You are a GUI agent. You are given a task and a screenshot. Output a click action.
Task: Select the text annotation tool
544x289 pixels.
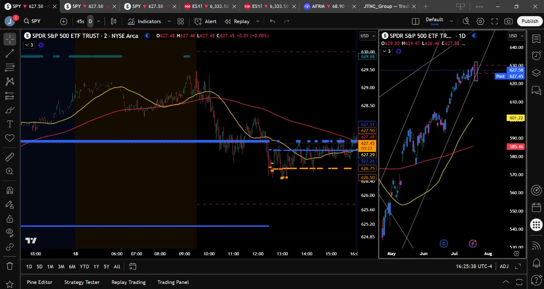click(x=10, y=124)
